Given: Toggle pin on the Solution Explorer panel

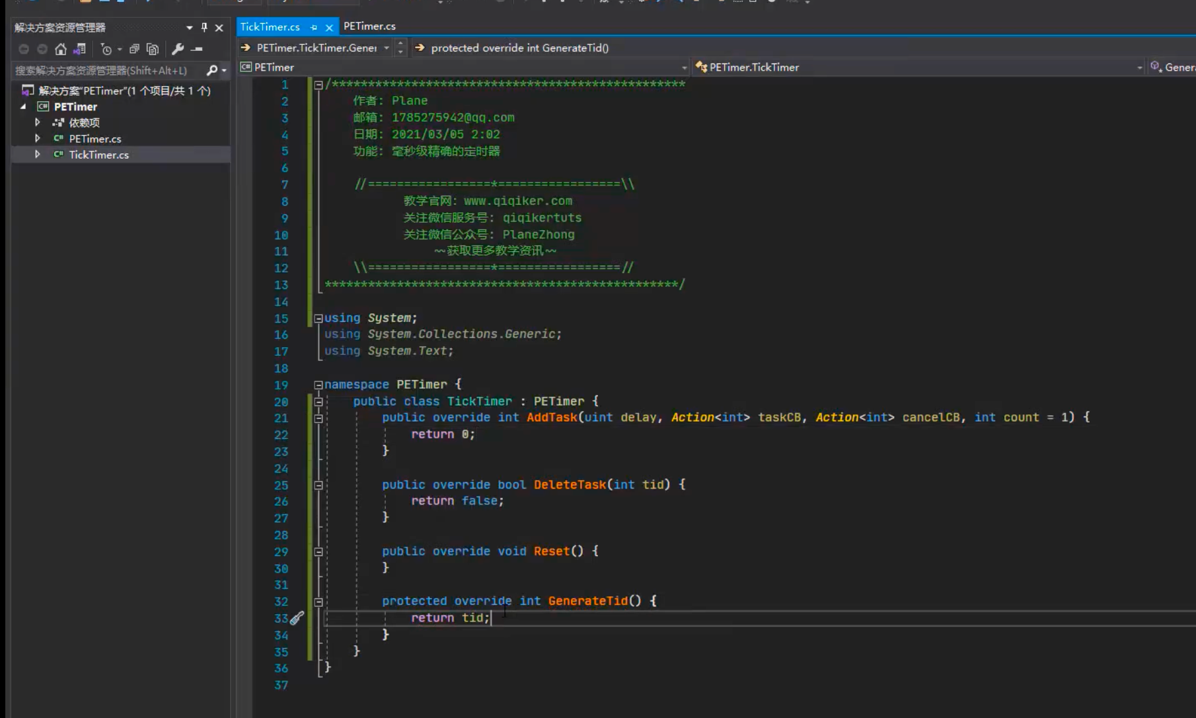Looking at the screenshot, I should (204, 27).
